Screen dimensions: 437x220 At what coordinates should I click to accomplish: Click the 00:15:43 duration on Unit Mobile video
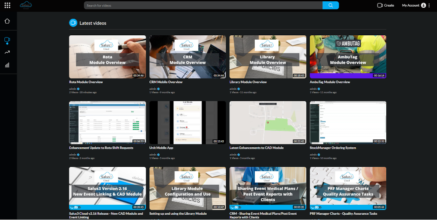coord(219,142)
